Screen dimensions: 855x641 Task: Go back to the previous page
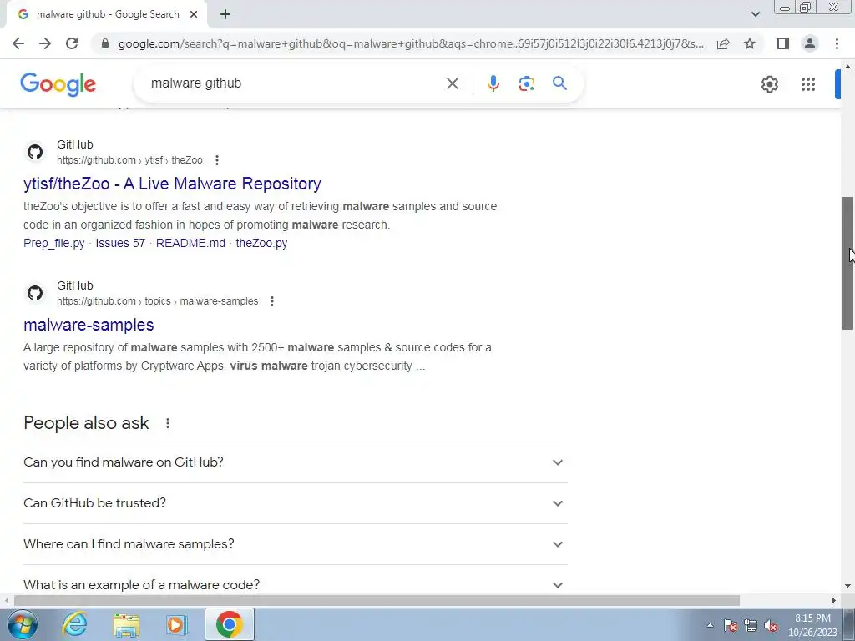pos(18,43)
